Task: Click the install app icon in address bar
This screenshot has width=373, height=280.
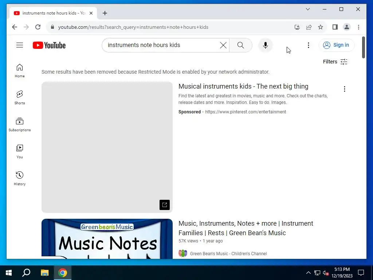Action: click(x=297, y=27)
